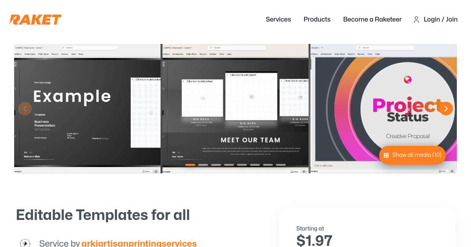Click the arkiartisanprintingservices avatar icon
The width and height of the screenshot is (471, 247).
[x=25, y=243]
